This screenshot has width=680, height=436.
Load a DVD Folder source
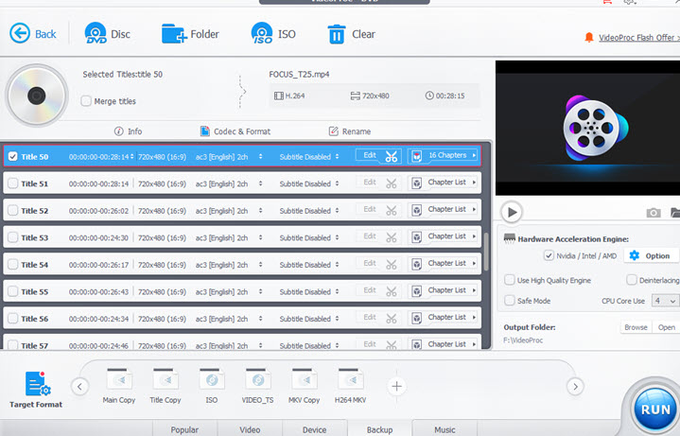pyautogui.click(x=174, y=34)
